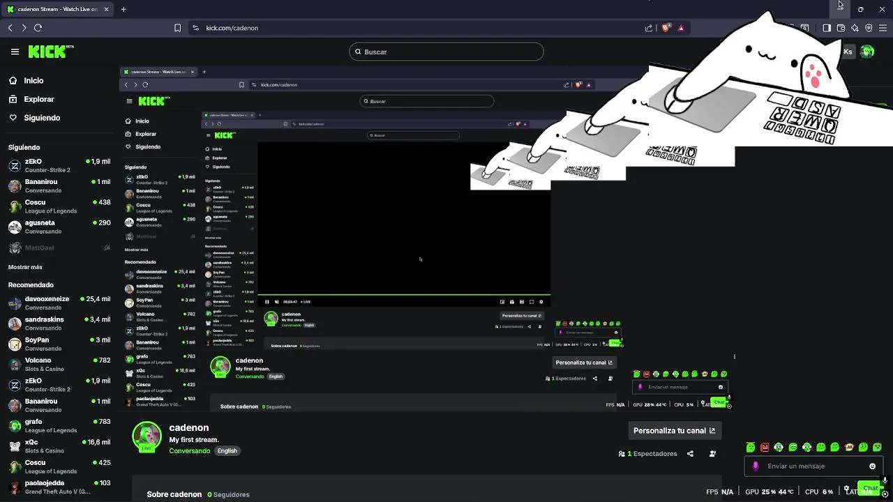Insert the red angry emote in chat
Screen dimensions: 893x502
click(765, 447)
